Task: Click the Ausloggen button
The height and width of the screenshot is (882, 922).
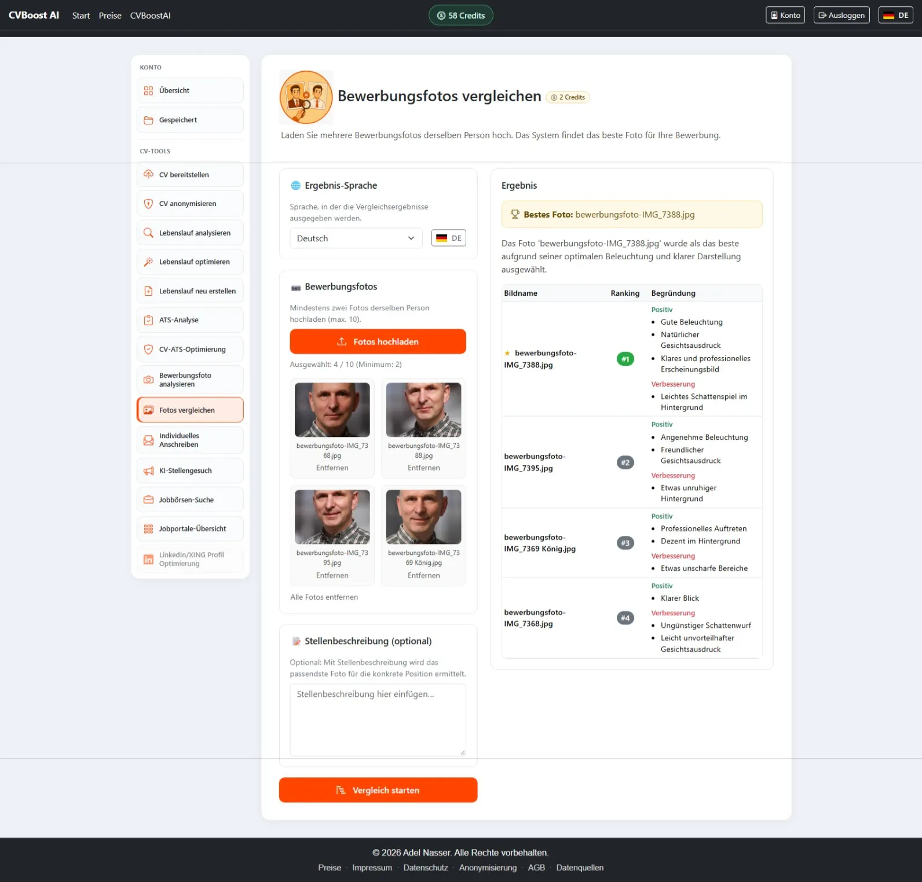Action: coord(841,16)
